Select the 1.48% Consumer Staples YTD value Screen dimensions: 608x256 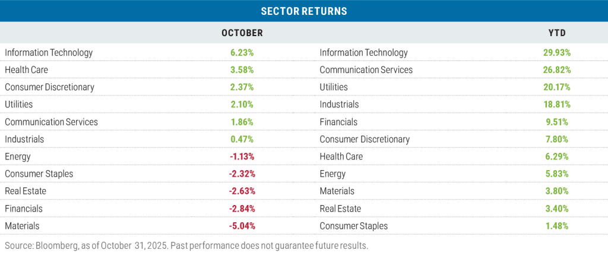point(556,226)
